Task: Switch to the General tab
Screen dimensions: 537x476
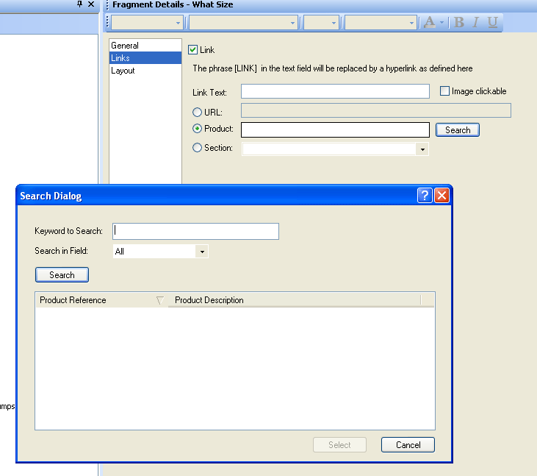Action: (125, 46)
